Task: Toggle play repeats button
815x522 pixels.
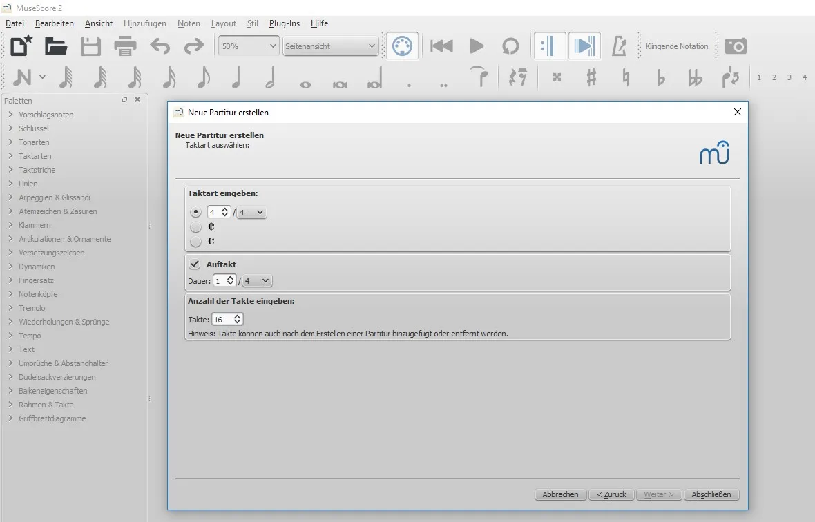Action: [549, 46]
